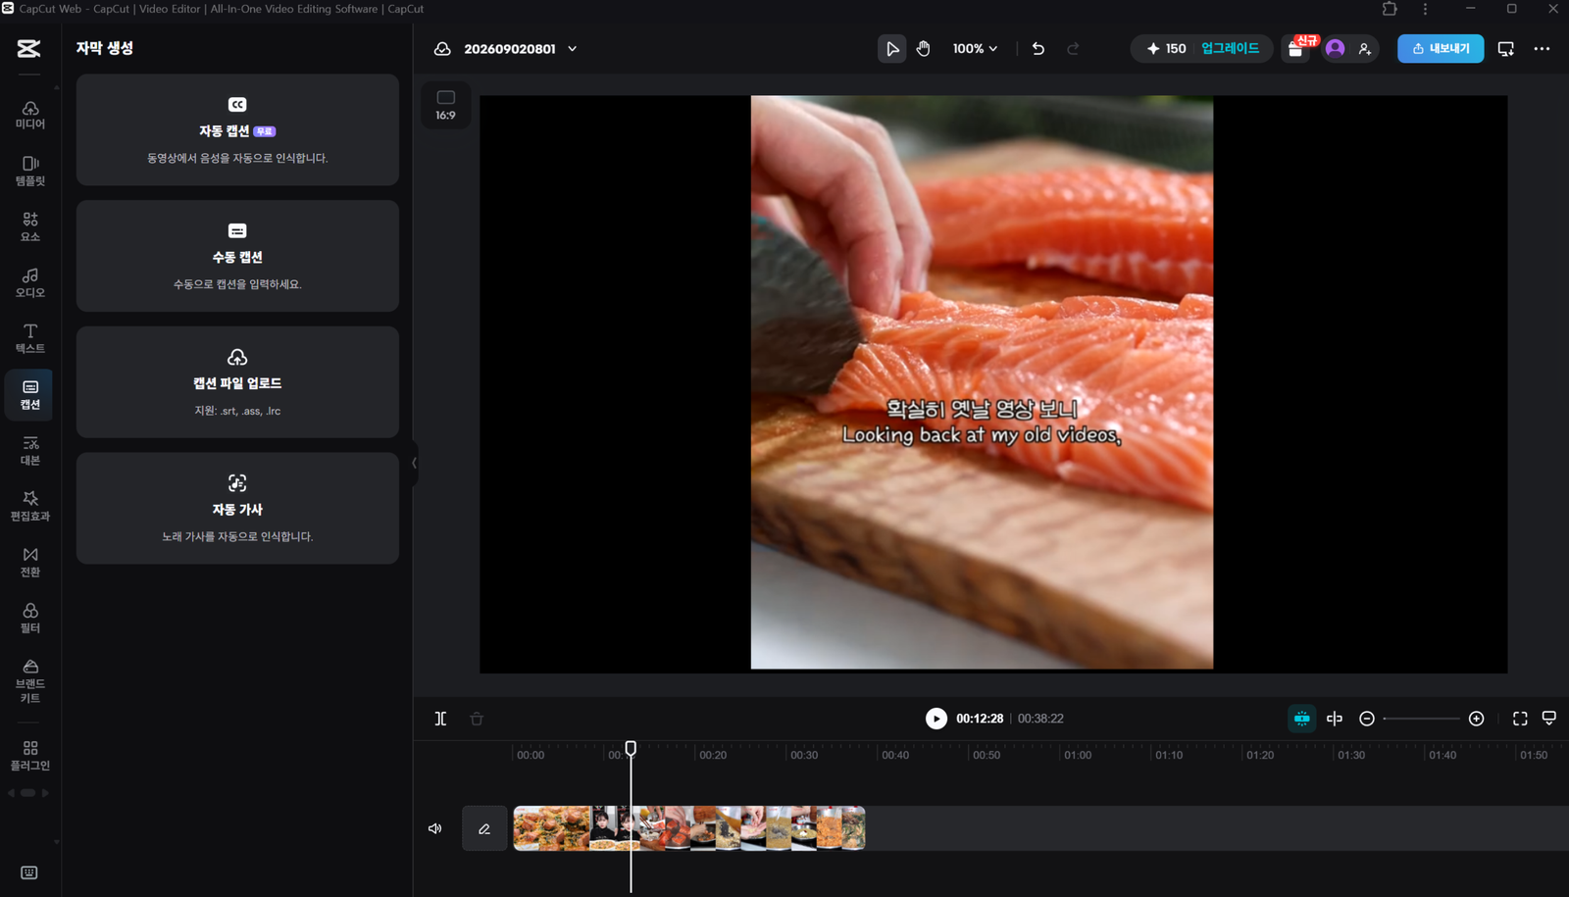The height and width of the screenshot is (897, 1569).
Task: Open the 템플릿 (Templates) sidebar panel
Action: click(x=30, y=171)
